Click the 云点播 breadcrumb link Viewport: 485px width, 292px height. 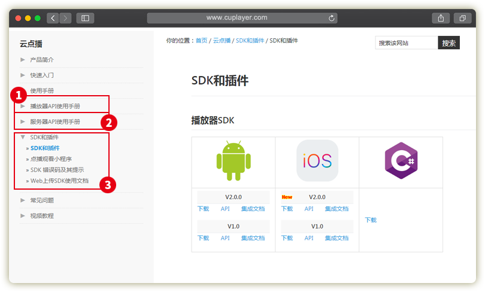[x=222, y=41]
